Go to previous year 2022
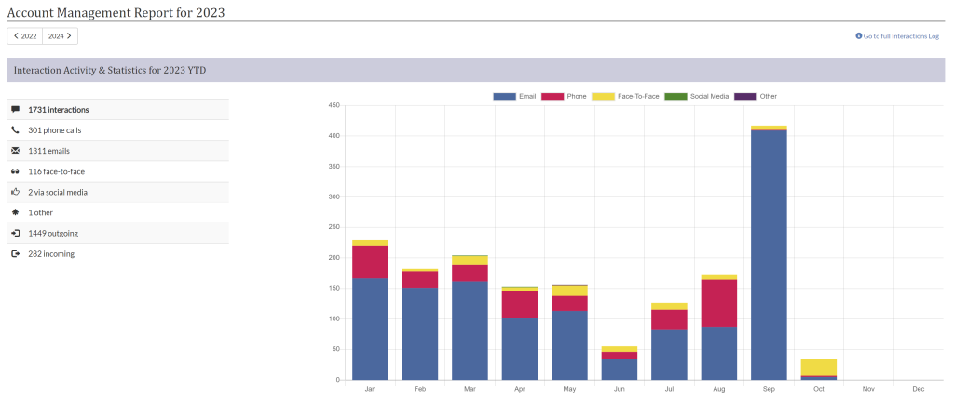This screenshot has width=954, height=406. pos(25,36)
